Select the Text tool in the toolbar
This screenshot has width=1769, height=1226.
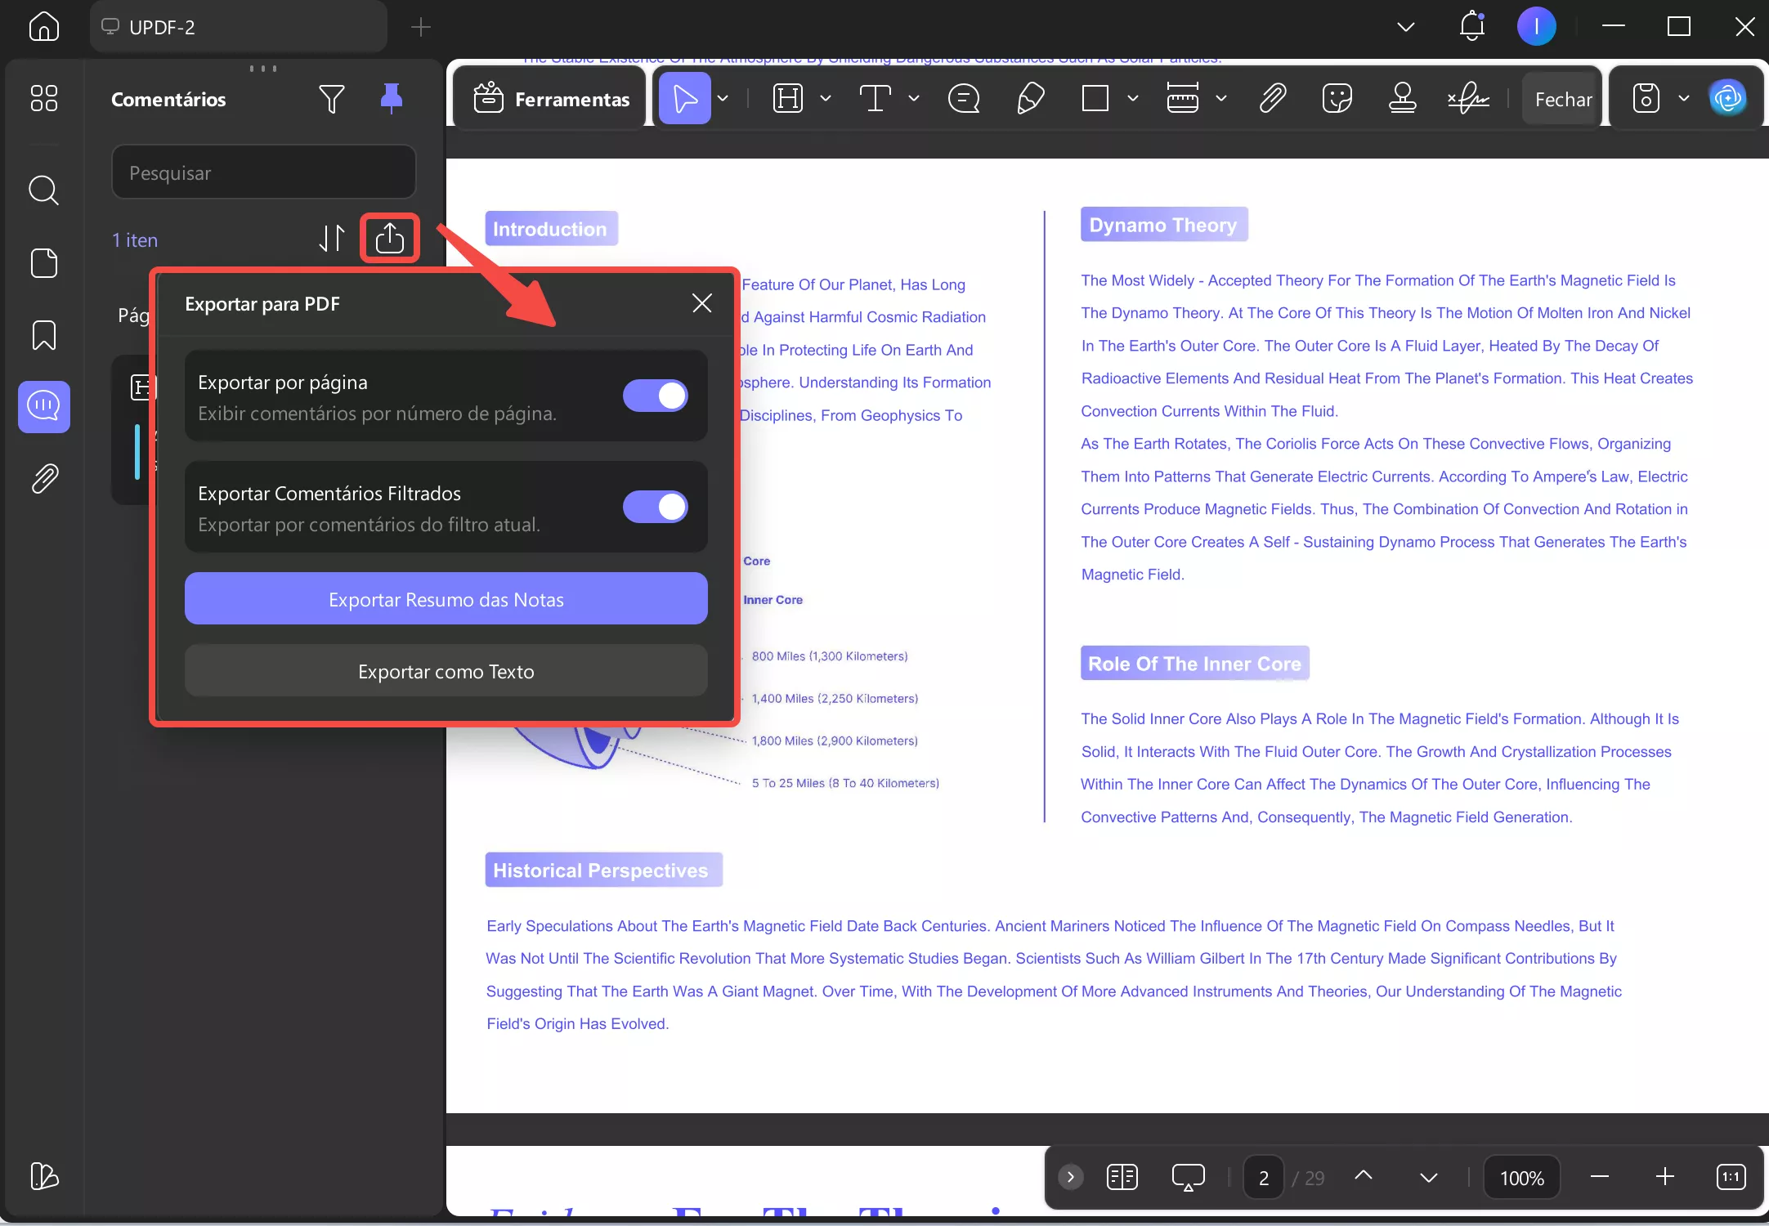point(876,97)
